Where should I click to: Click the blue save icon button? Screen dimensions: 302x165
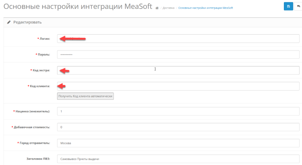click(288, 6)
